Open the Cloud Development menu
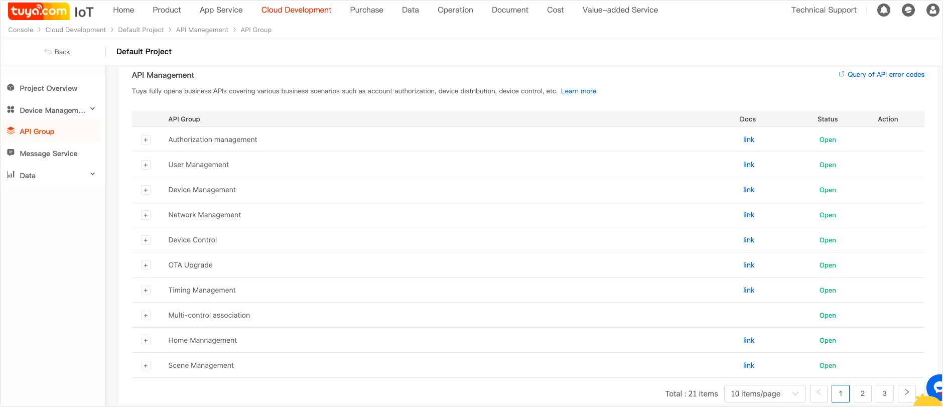Viewport: 943px width, 407px height. point(296,10)
